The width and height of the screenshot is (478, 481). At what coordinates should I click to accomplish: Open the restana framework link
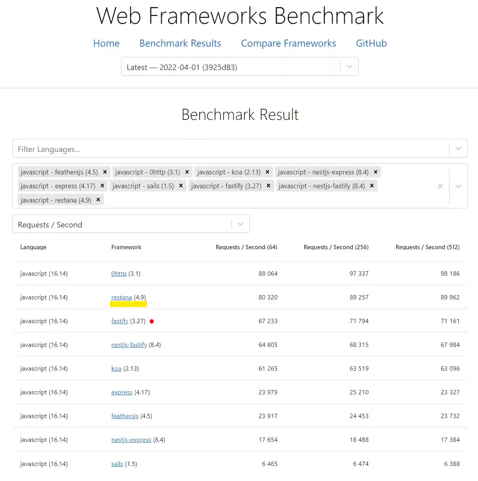pos(121,297)
